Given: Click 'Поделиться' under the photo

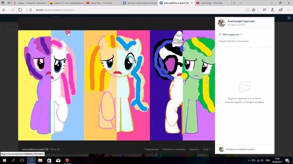Looking at the screenshot, I should 152,149.
